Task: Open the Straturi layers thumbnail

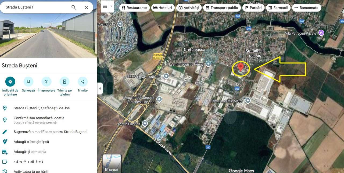Action: point(112,163)
